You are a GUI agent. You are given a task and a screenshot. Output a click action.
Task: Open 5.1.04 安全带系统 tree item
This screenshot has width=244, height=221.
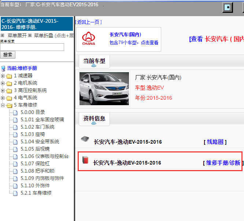point(40,141)
